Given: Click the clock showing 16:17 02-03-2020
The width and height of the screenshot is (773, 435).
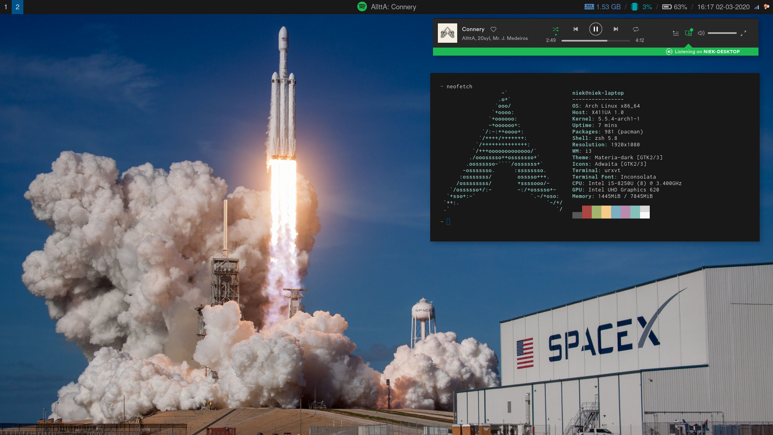Looking at the screenshot, I should 723,7.
